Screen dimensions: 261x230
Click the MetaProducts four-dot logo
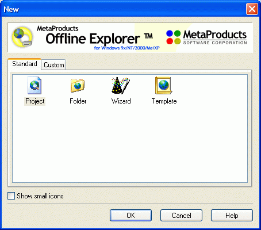pyautogui.click(x=174, y=37)
